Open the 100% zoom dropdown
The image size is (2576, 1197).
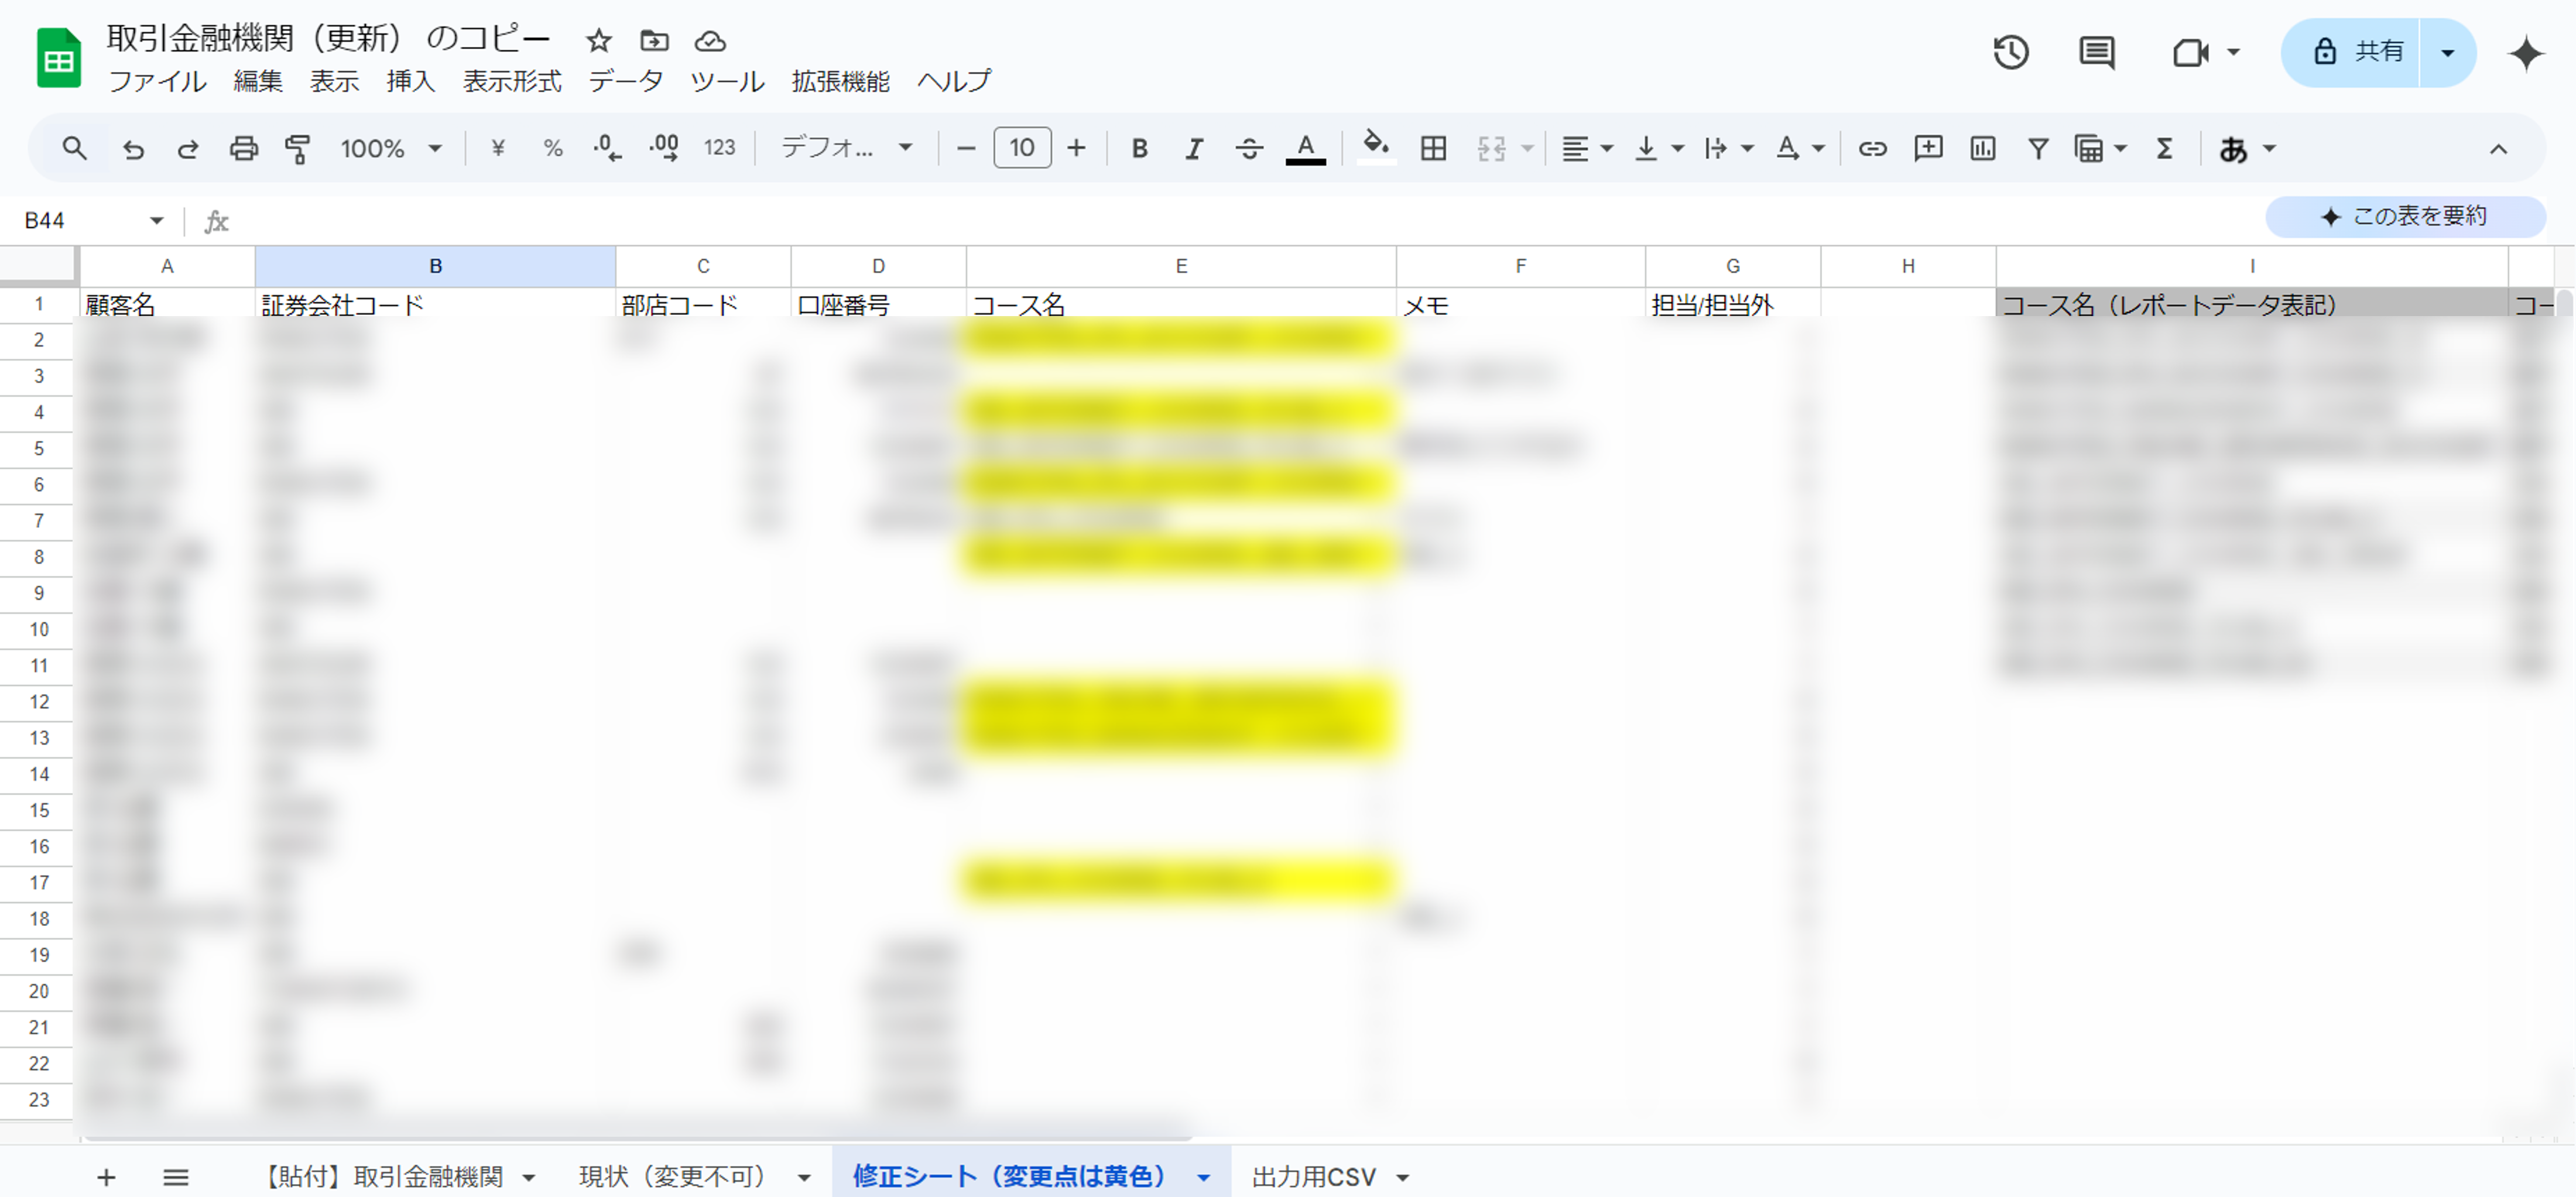point(390,149)
